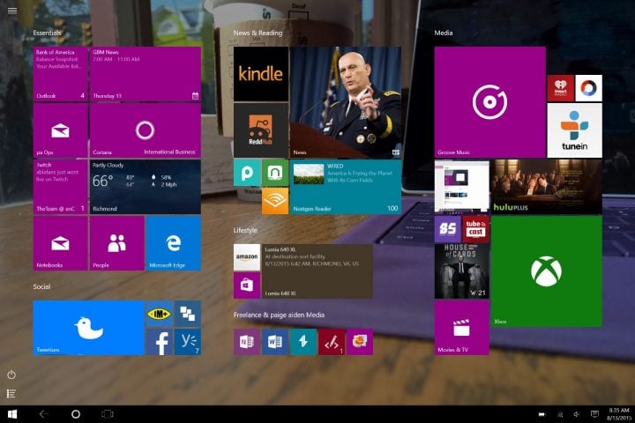The image size is (635, 423).
Task: Launch the Word tile
Action: (x=275, y=342)
